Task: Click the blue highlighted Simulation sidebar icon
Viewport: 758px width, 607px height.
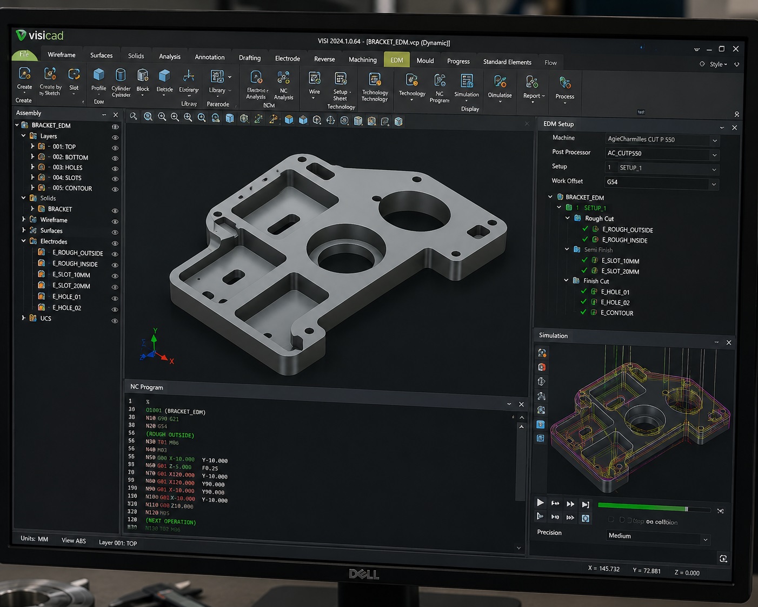Action: (x=541, y=424)
